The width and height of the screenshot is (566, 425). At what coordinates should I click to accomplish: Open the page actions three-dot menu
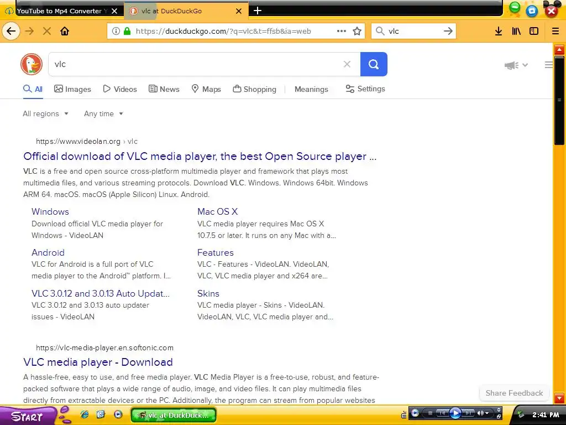click(341, 31)
